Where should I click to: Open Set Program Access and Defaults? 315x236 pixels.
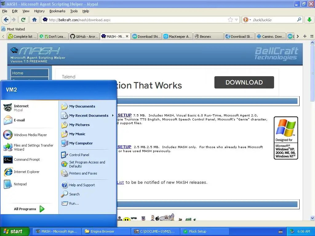point(88,164)
